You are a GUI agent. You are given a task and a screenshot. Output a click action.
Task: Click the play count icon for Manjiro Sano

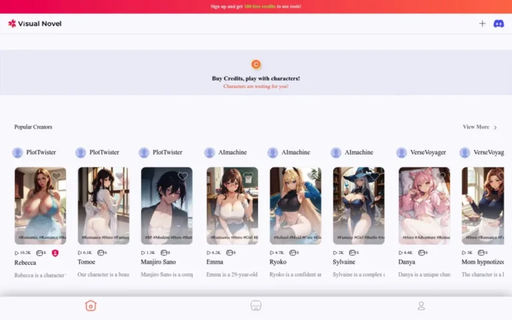click(143, 253)
